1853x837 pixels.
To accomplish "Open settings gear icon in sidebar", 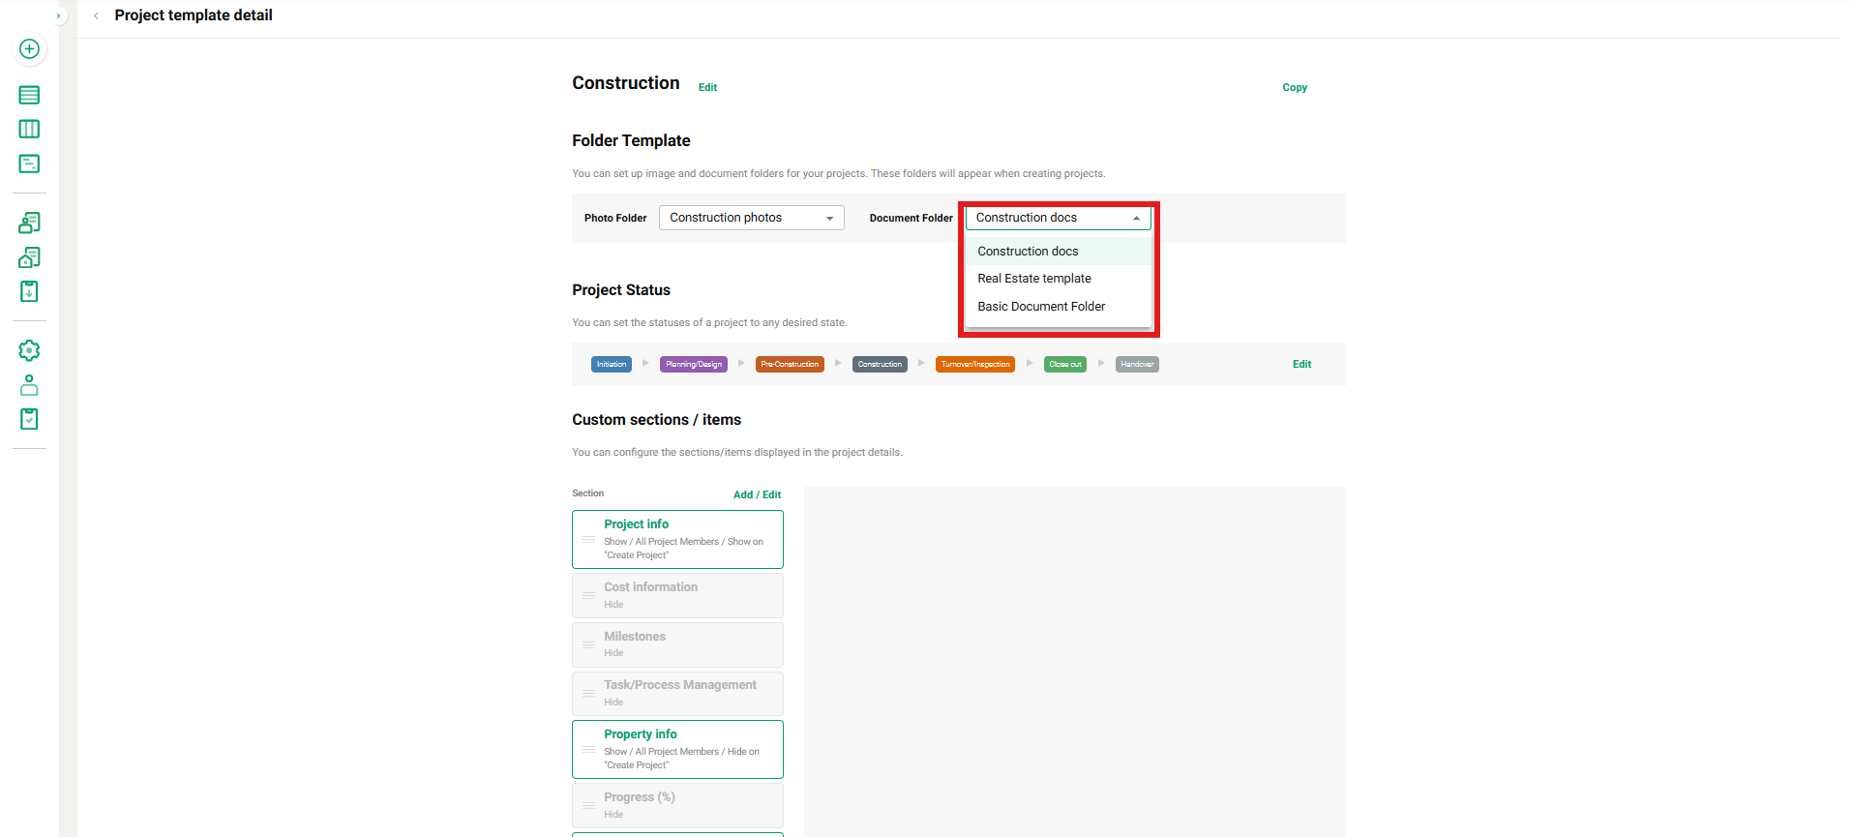I will click(x=29, y=350).
